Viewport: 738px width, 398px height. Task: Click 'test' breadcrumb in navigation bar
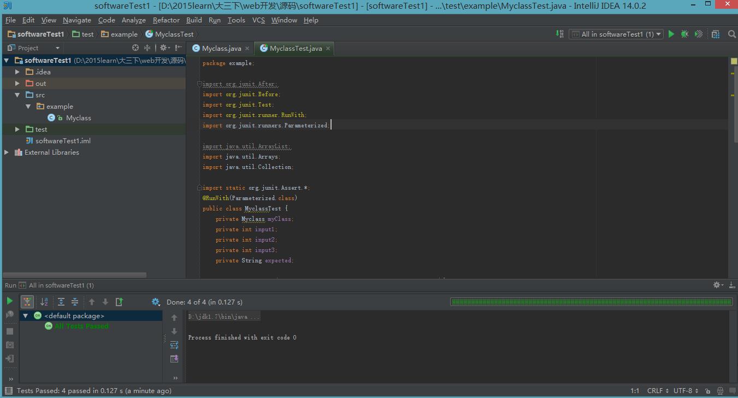click(83, 34)
